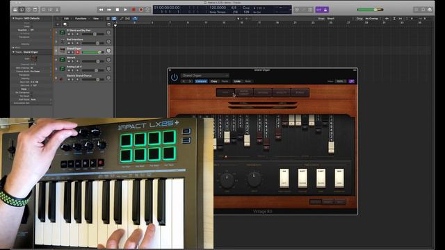
Task: Toggle the plugin power button in Grand Organ window
Action: click(x=175, y=77)
